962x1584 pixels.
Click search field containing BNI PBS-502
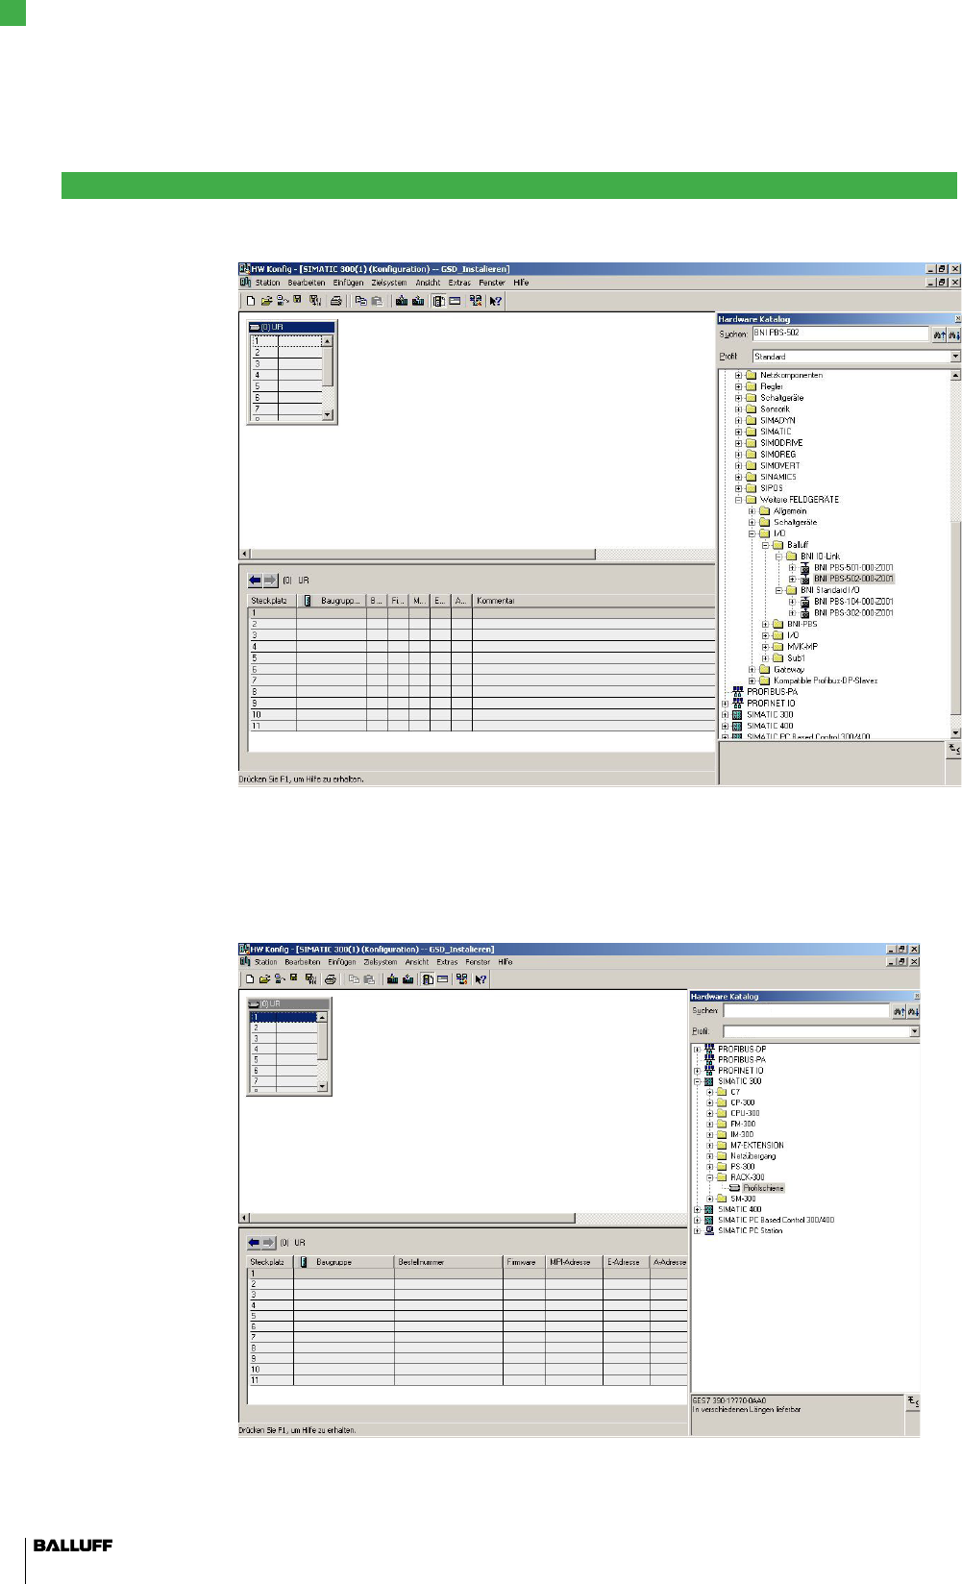tap(840, 334)
